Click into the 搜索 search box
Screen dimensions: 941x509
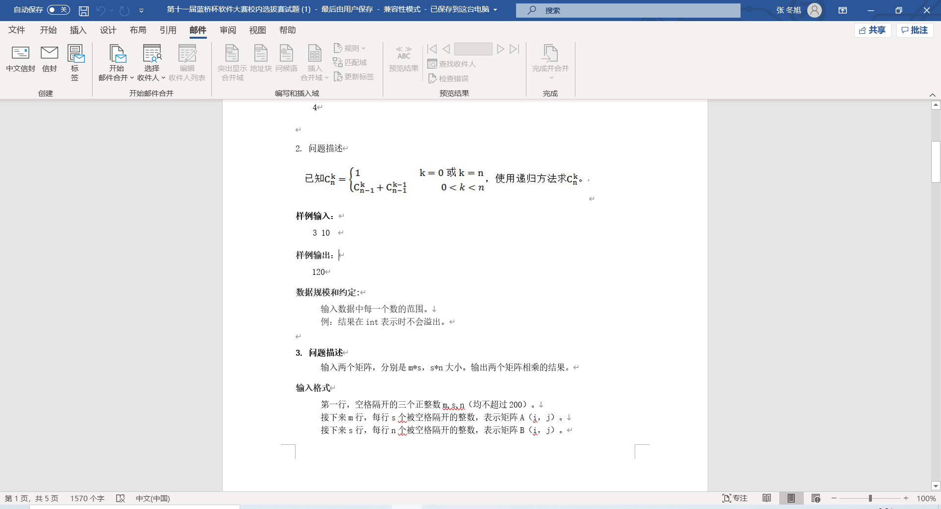click(628, 10)
